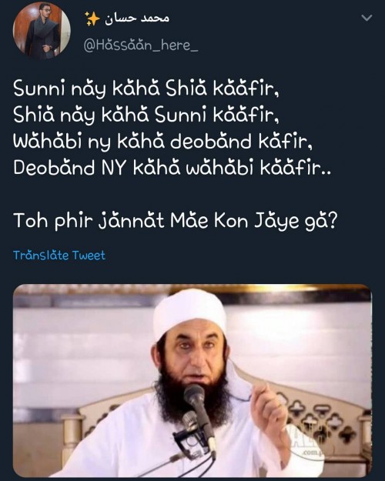
Task: Open the attached preacher photo
Action: 192,380
